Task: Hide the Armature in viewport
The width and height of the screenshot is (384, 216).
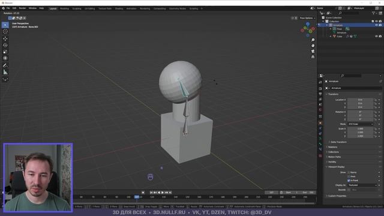Action: click(376, 25)
